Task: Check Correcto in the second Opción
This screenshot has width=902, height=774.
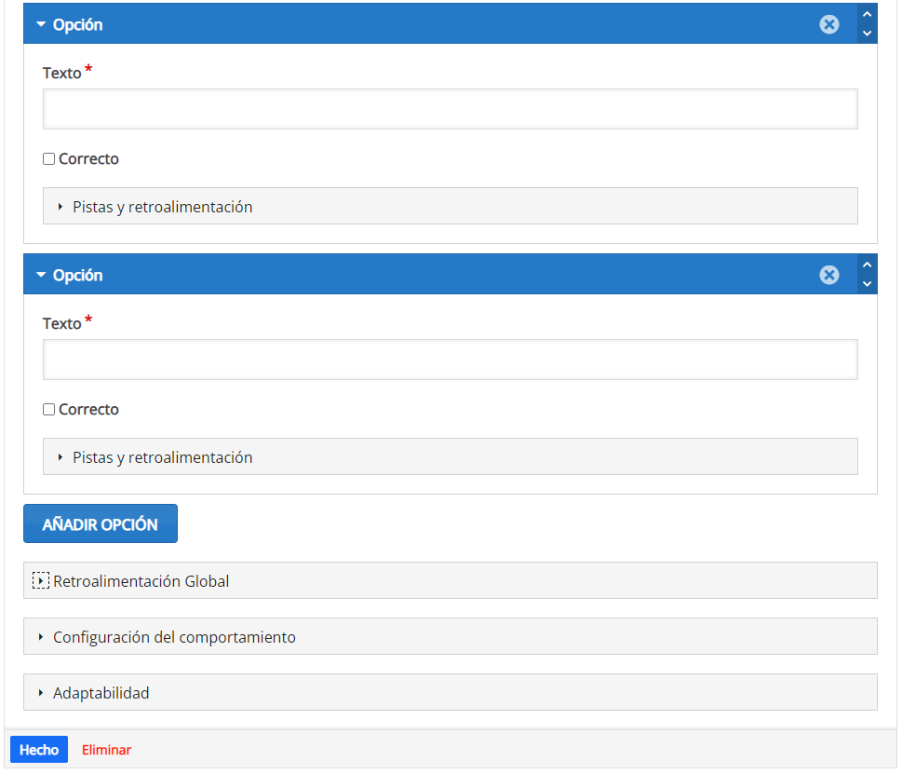Action: click(x=49, y=410)
